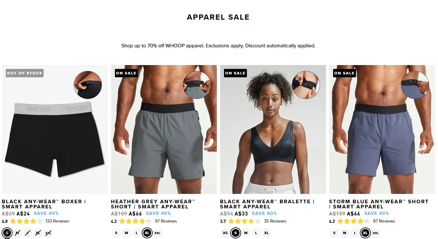438x239 pixels.
Task: View the Bralette pod pocket circle inset
Action: coord(306,85)
